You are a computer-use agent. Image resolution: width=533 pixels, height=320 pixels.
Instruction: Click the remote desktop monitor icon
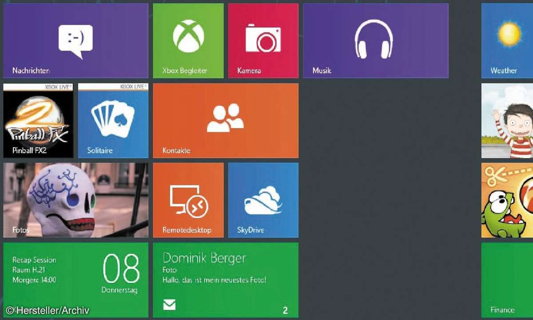coord(189,200)
